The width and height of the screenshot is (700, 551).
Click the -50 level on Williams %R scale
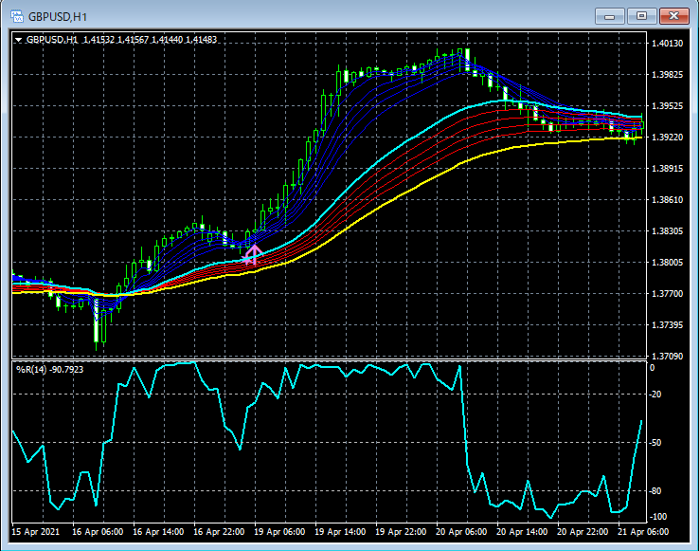[x=655, y=443]
